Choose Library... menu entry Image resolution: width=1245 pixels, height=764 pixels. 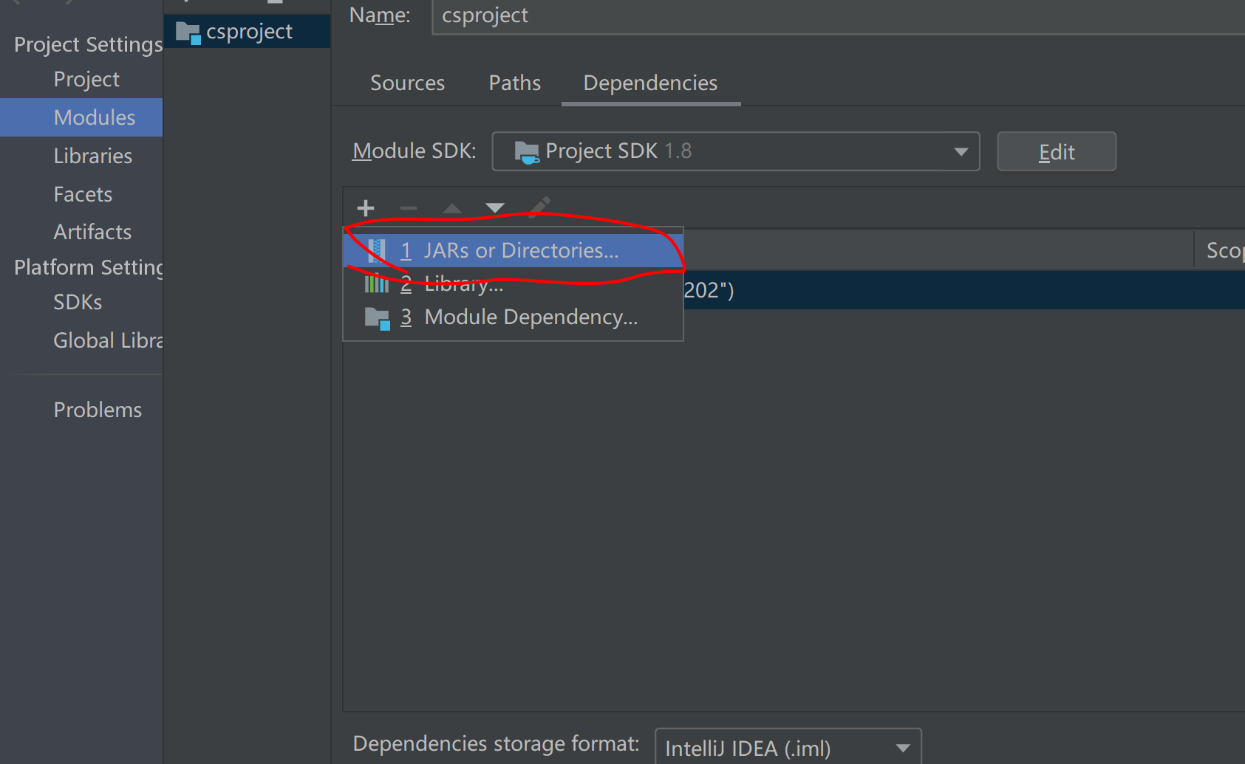[x=514, y=283]
